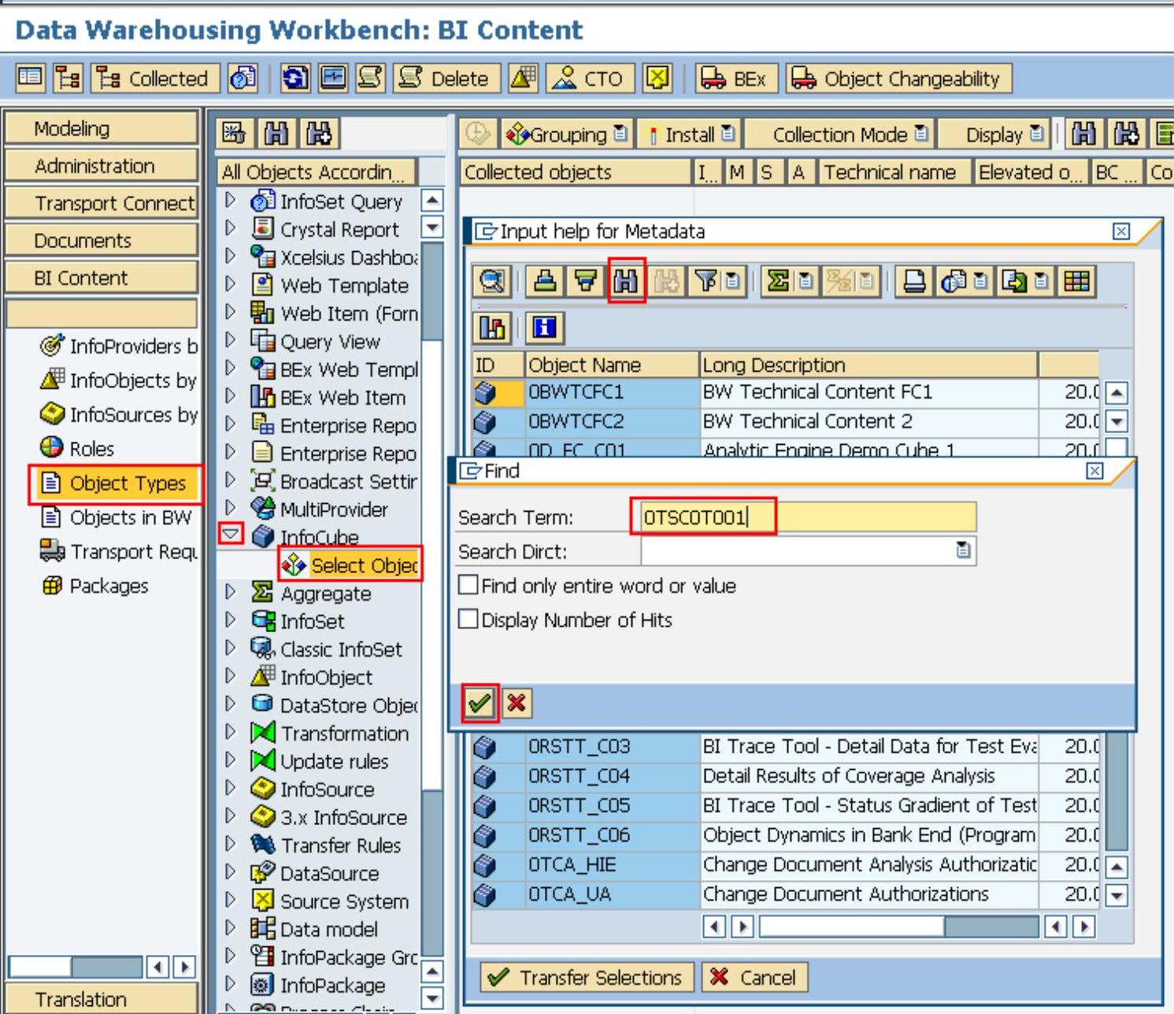Click the Views icon beside the Print icon
This screenshot has height=1014, width=1174.
pos(954,281)
